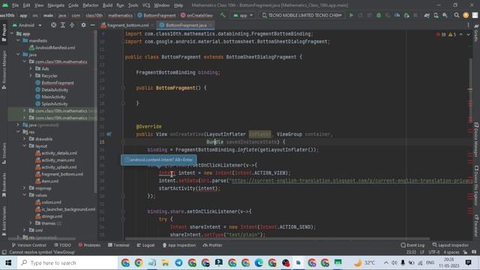Open File Explorer from the taskbar
The image size is (480, 270).
165,262
